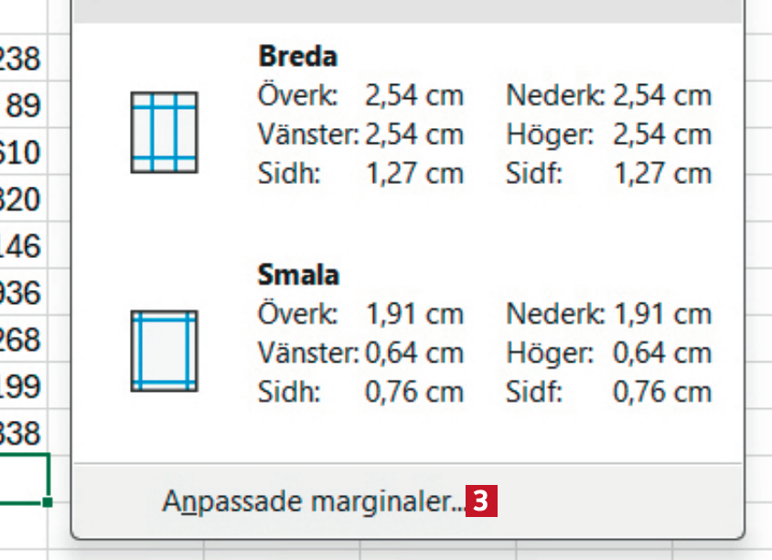Select the cell showing 89

pyautogui.click(x=22, y=107)
